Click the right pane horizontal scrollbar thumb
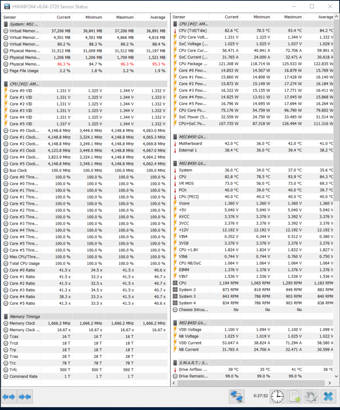Image resolution: width=340 pixels, height=410 pixels. [x=251, y=383]
